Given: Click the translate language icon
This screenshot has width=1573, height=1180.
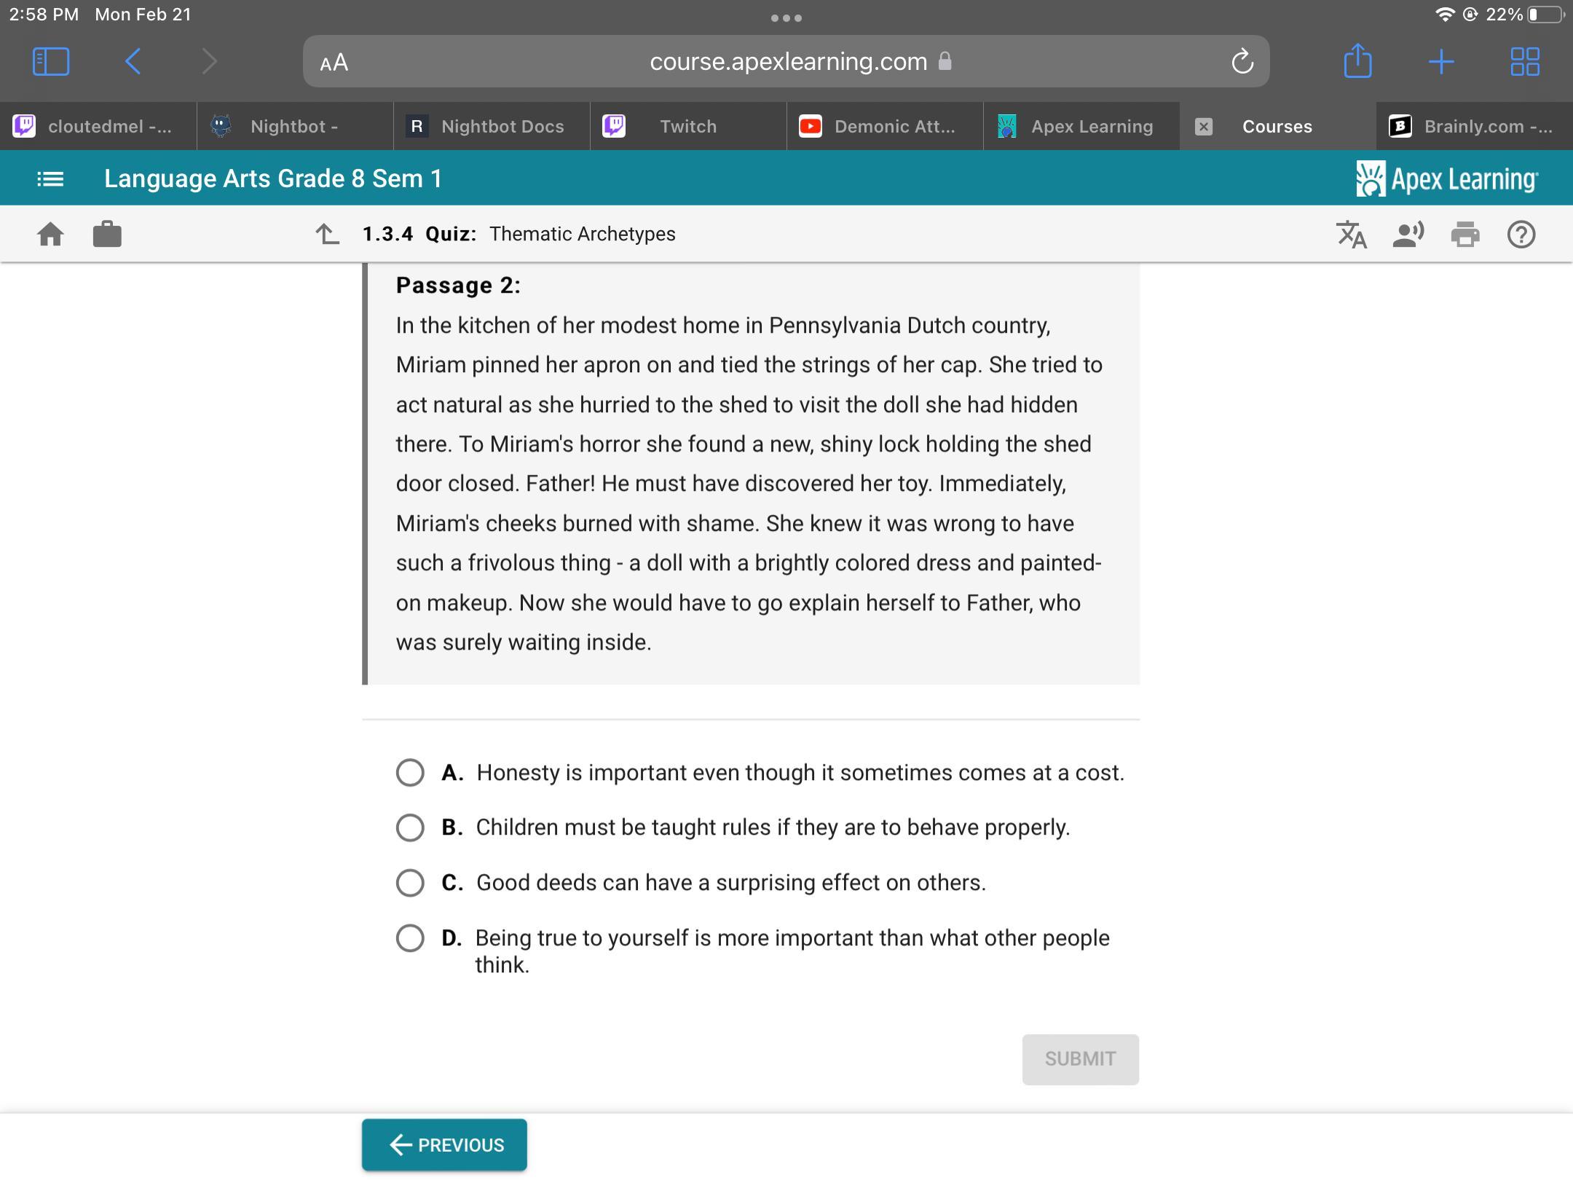Looking at the screenshot, I should click(1352, 235).
